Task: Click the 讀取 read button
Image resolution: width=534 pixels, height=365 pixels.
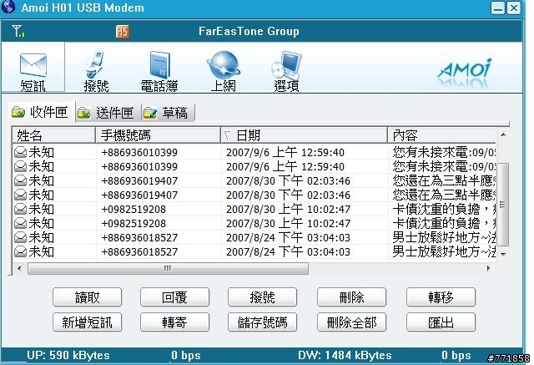Action: (87, 297)
